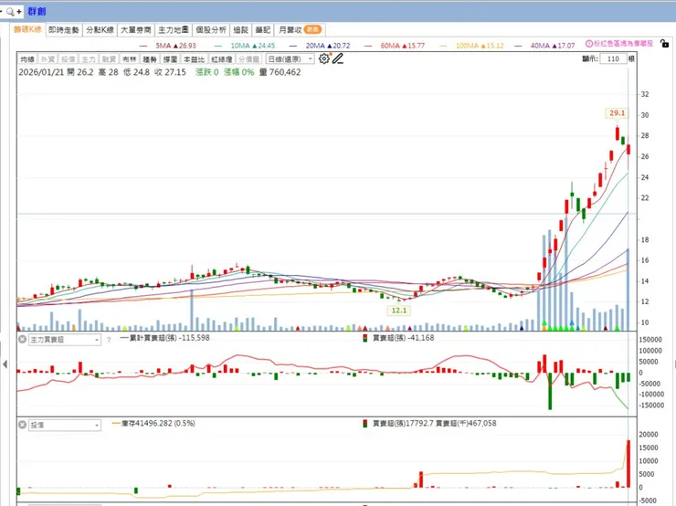Toggle the 布林 Bollinger band overlay
This screenshot has height=506, width=676.
(x=129, y=59)
